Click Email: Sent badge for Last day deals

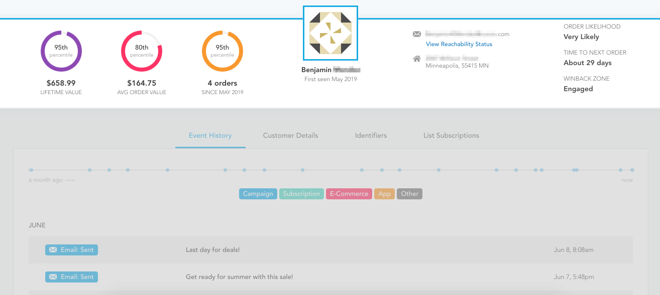pos(71,250)
